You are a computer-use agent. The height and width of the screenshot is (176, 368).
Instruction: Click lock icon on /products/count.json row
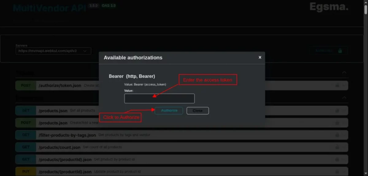click(x=337, y=147)
